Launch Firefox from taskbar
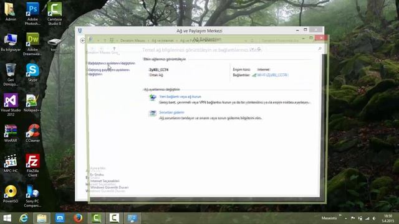The width and height of the screenshot is (399, 224). [78, 218]
